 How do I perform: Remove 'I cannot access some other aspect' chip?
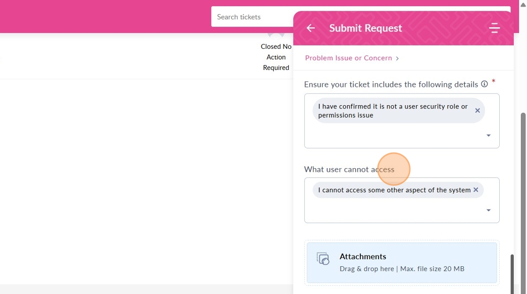coord(476,190)
